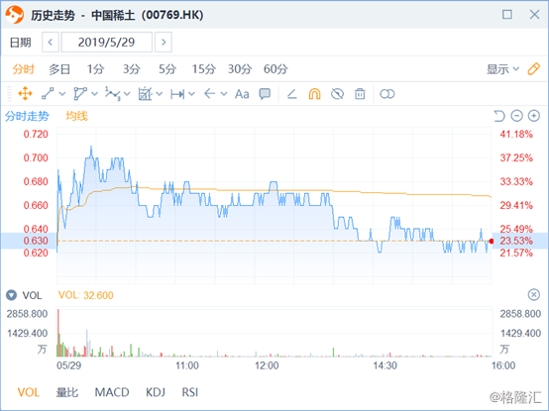Switch to the 15分 timeframe tab

tap(203, 69)
